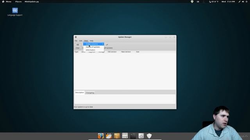
Task: Click the status text 'Your system is up to date'
Action: 83,107
